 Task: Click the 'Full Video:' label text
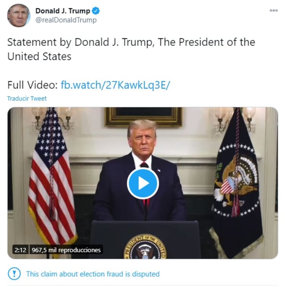33,85
